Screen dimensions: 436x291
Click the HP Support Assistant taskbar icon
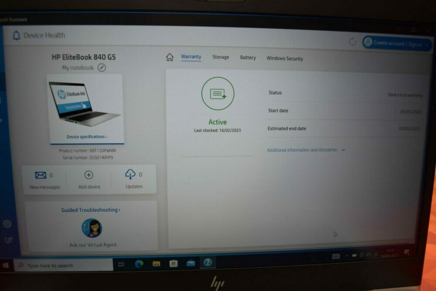(x=208, y=262)
